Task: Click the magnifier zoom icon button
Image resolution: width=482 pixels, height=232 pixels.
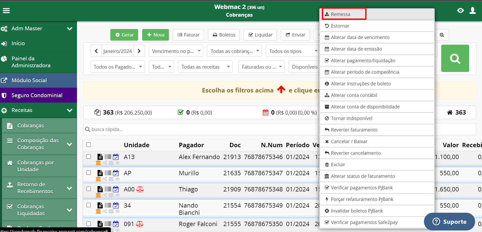Action: pyautogui.click(x=442, y=35)
